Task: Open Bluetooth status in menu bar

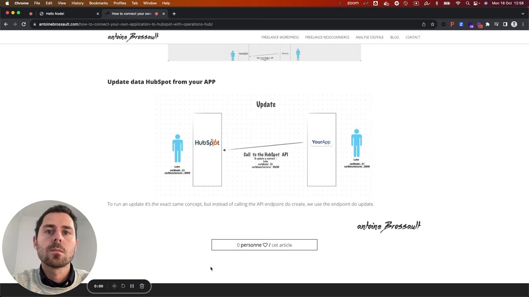Action: tap(437, 3)
